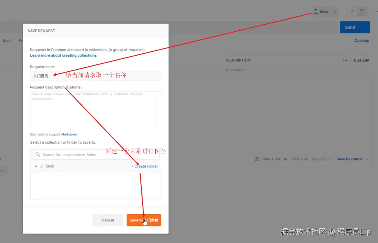Open the three-dot column options menu
The image size is (378, 243).
[345, 60]
